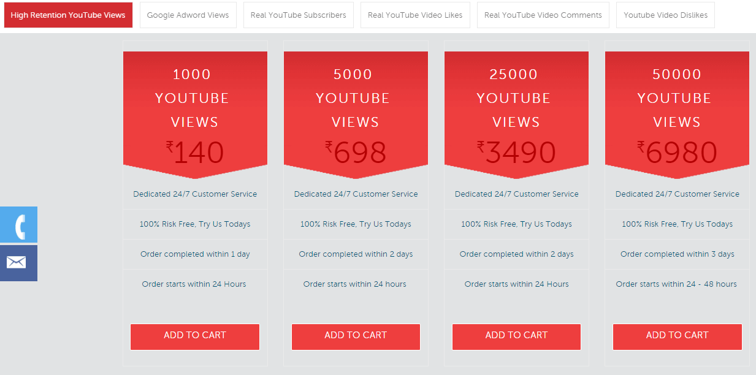Viewport: 756px width, 375px height.
Task: Switch to Real YouTube Subscribers tab
Action: pos(298,15)
